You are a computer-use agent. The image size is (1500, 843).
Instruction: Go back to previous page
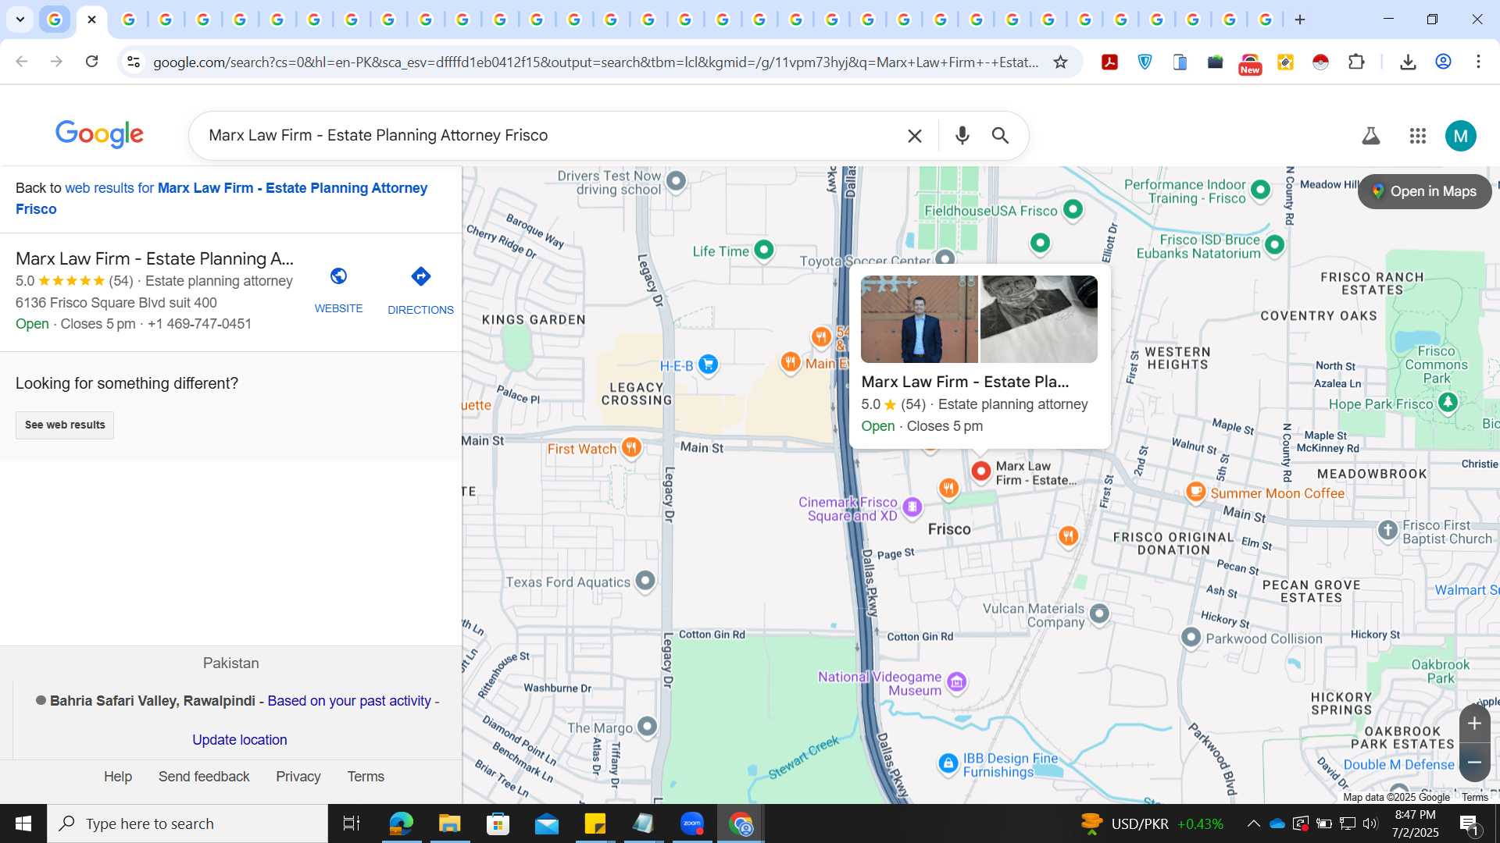[x=22, y=62]
